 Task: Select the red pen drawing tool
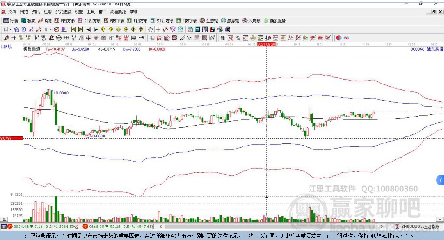click(6, 38)
